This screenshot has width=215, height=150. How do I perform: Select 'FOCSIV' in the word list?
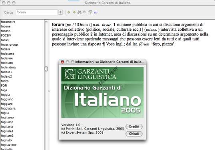6,36
